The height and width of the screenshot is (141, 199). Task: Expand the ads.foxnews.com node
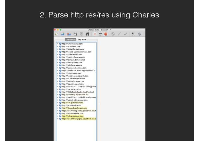click(58, 65)
